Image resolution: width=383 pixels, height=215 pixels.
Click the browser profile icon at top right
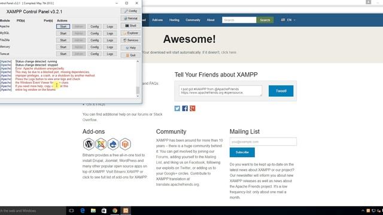tap(369, 2)
